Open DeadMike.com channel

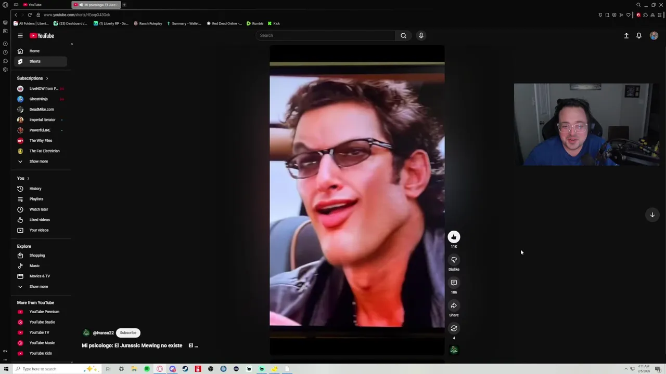coord(41,110)
